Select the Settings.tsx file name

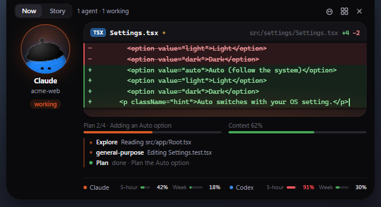click(x=134, y=33)
